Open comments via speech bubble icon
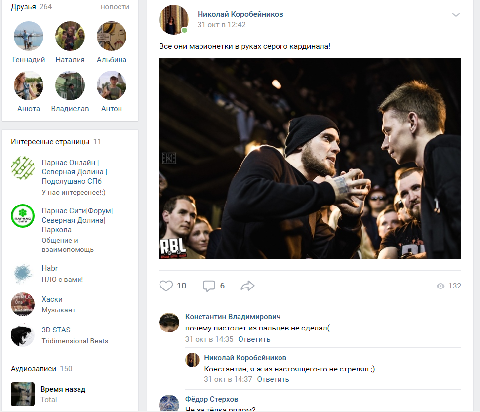 [x=209, y=286]
